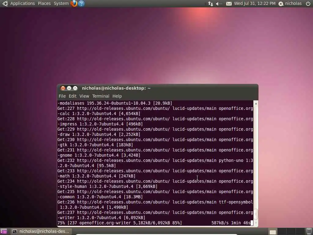This screenshot has height=235, width=313.
Task: Maximize the terminal window
Action: pyautogui.click(x=75, y=88)
